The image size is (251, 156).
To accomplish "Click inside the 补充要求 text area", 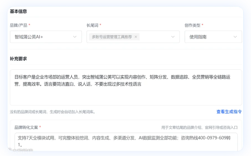I will (x=126, y=88).
